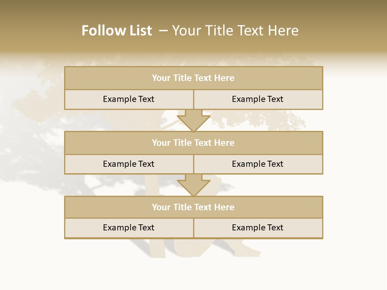The width and height of the screenshot is (387, 290).
Task: Click right "Example Text" cell in second block
Action: click(258, 164)
